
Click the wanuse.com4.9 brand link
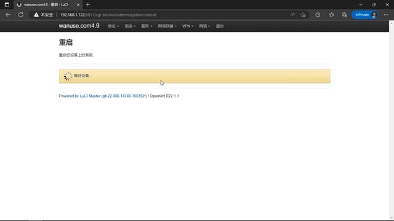tap(79, 26)
